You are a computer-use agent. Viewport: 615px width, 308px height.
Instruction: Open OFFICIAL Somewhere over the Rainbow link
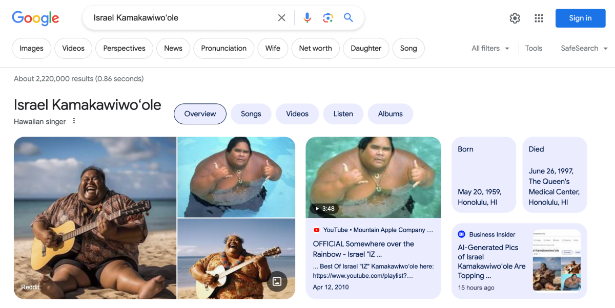(x=363, y=249)
